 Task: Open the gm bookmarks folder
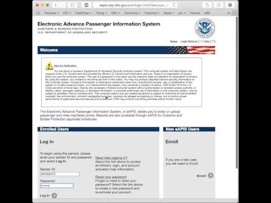pos(182,13)
